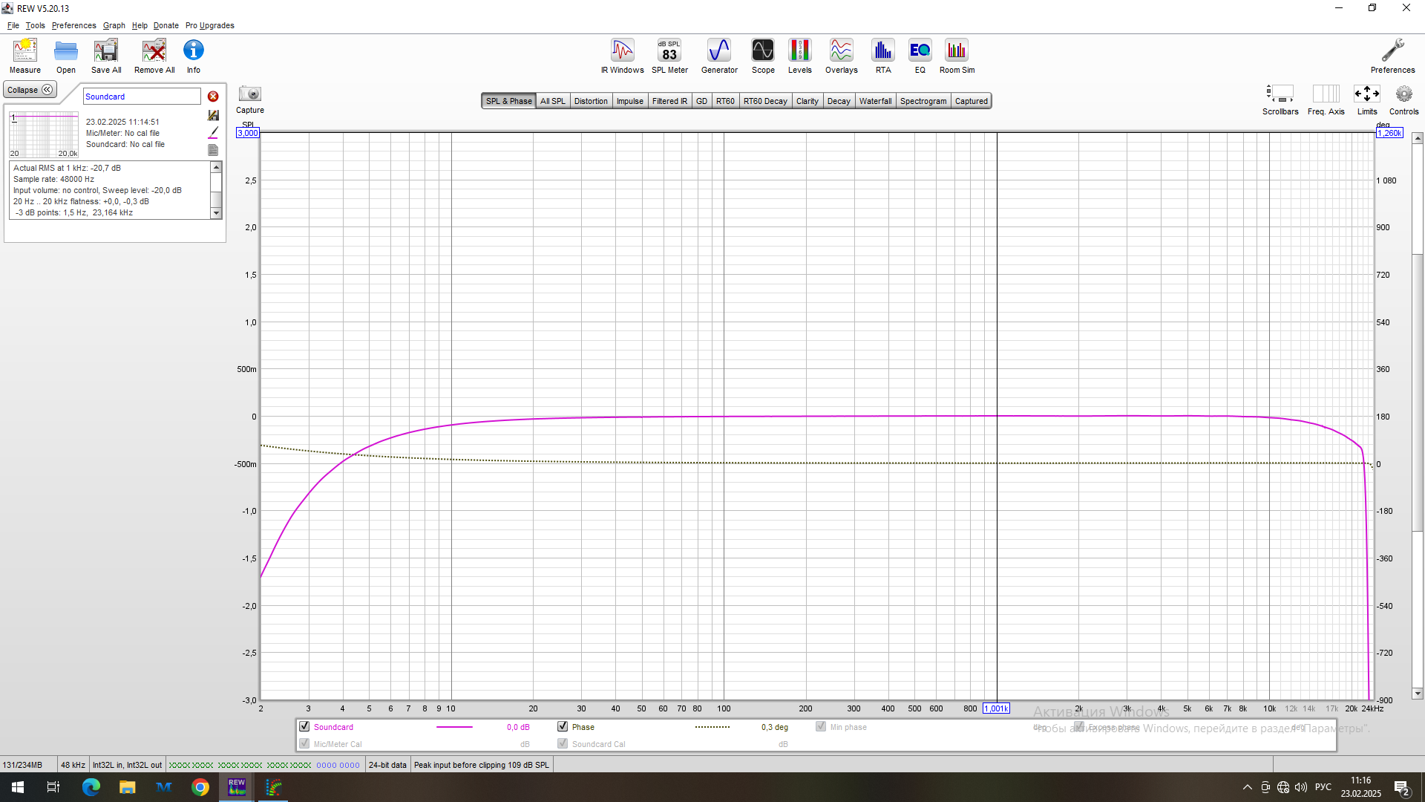Change the measurement trace colour
This screenshot has height=802, width=1425.
click(x=213, y=132)
